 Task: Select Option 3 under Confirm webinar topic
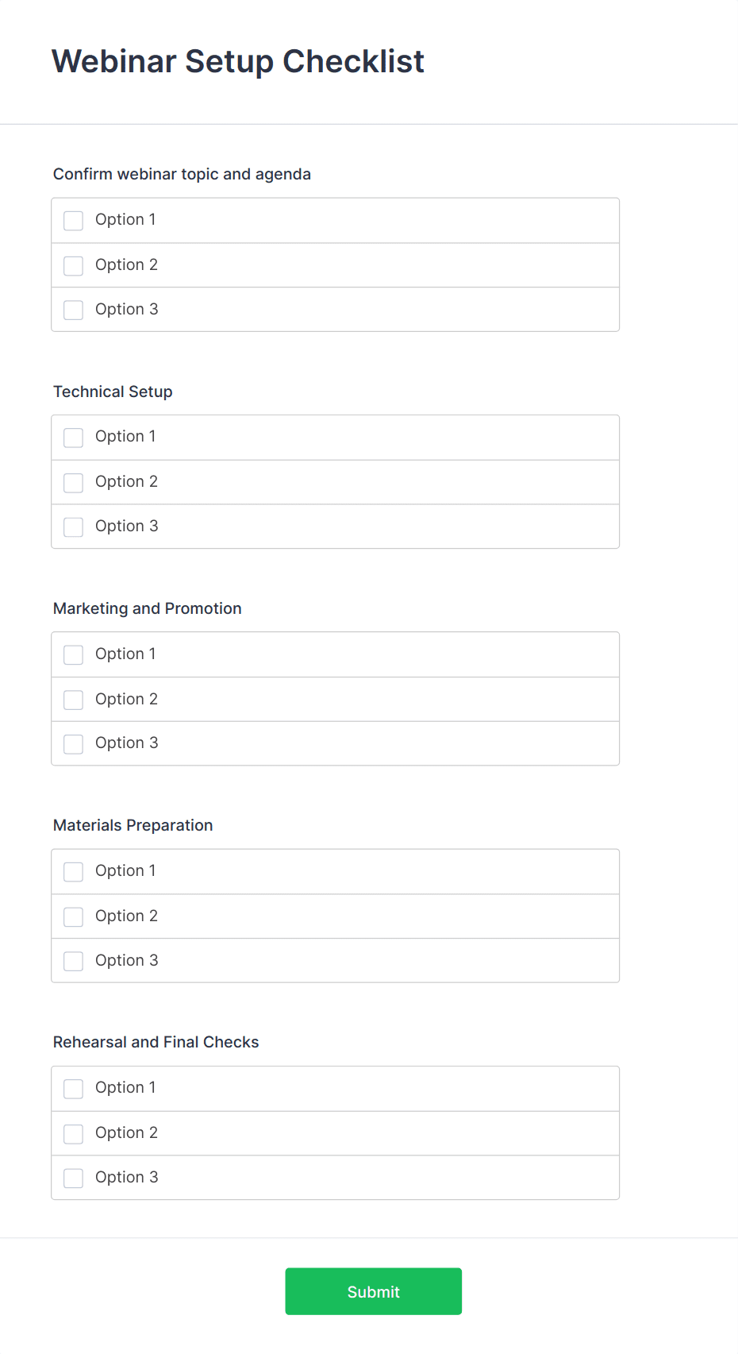[x=74, y=310]
